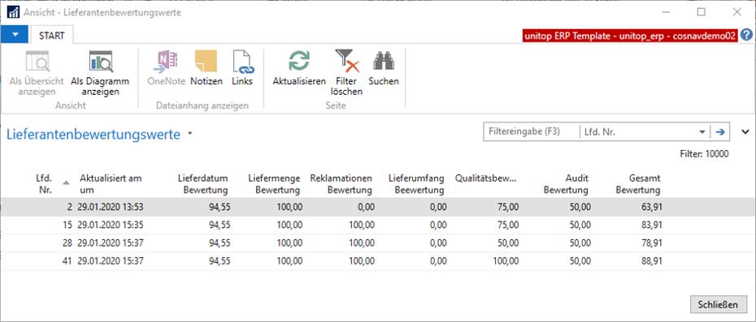Minimize the window

click(666, 12)
